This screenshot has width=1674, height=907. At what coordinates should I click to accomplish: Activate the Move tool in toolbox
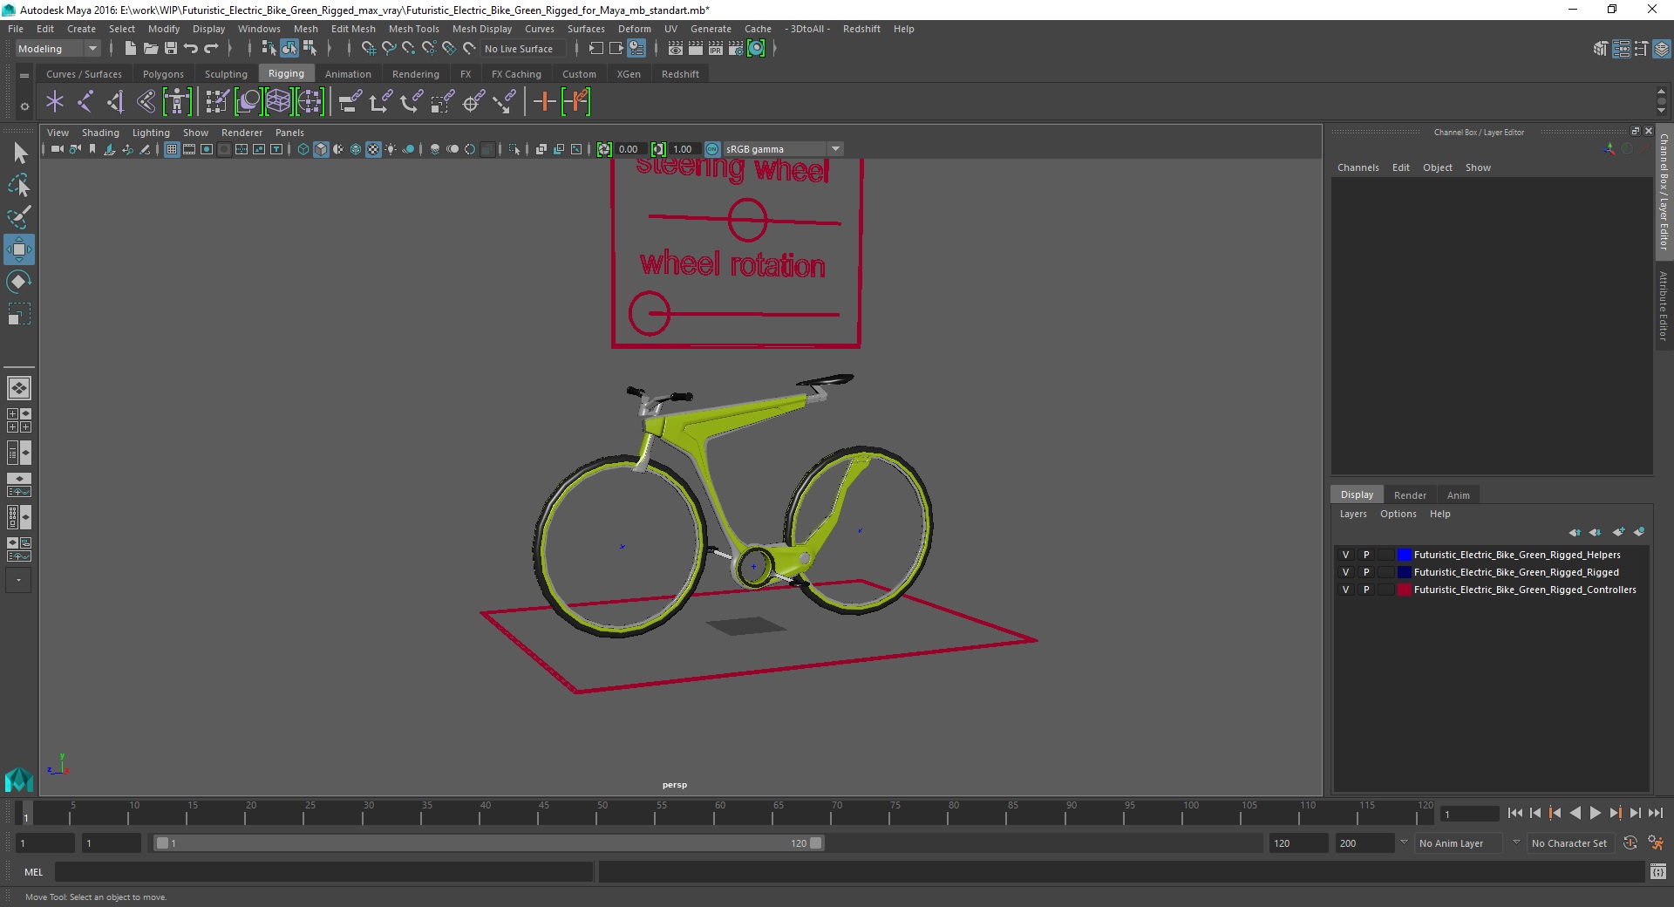click(x=19, y=249)
